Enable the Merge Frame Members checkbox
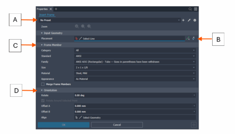Screen dimensions: 235x134 [x=43, y=84]
